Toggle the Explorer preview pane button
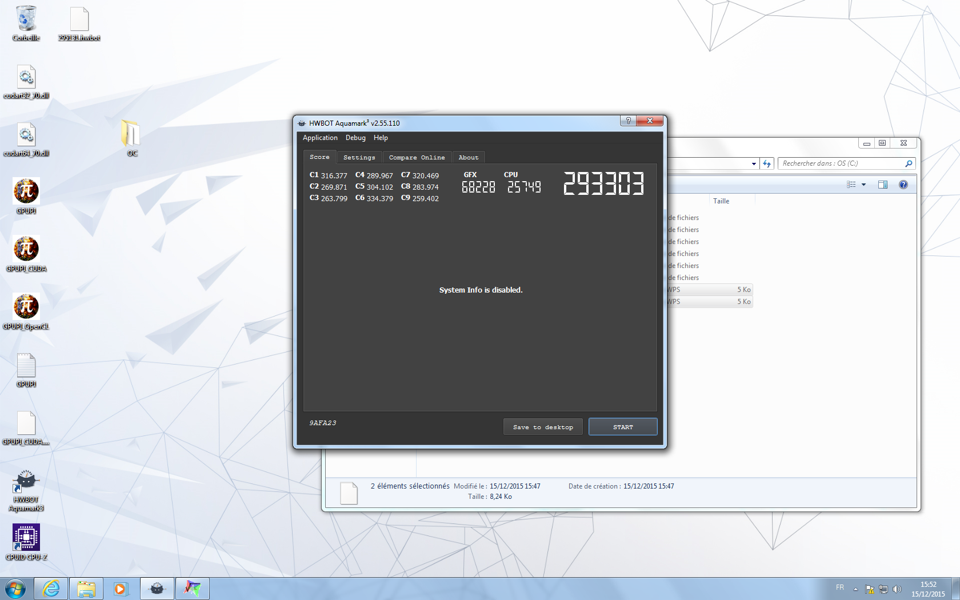The width and height of the screenshot is (960, 600). click(x=883, y=185)
